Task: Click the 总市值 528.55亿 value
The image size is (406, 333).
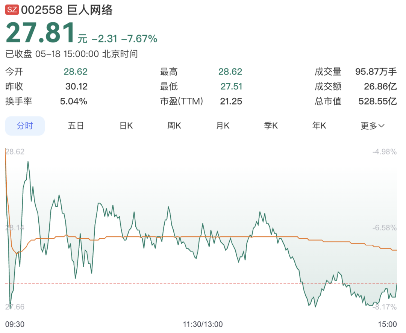Action: point(377,101)
